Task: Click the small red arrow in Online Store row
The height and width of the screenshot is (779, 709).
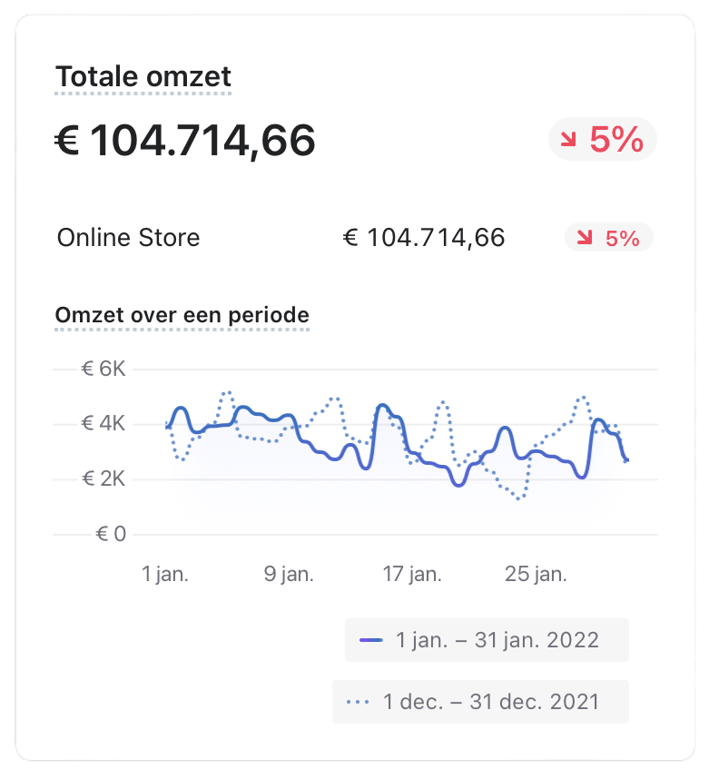Action: (585, 237)
